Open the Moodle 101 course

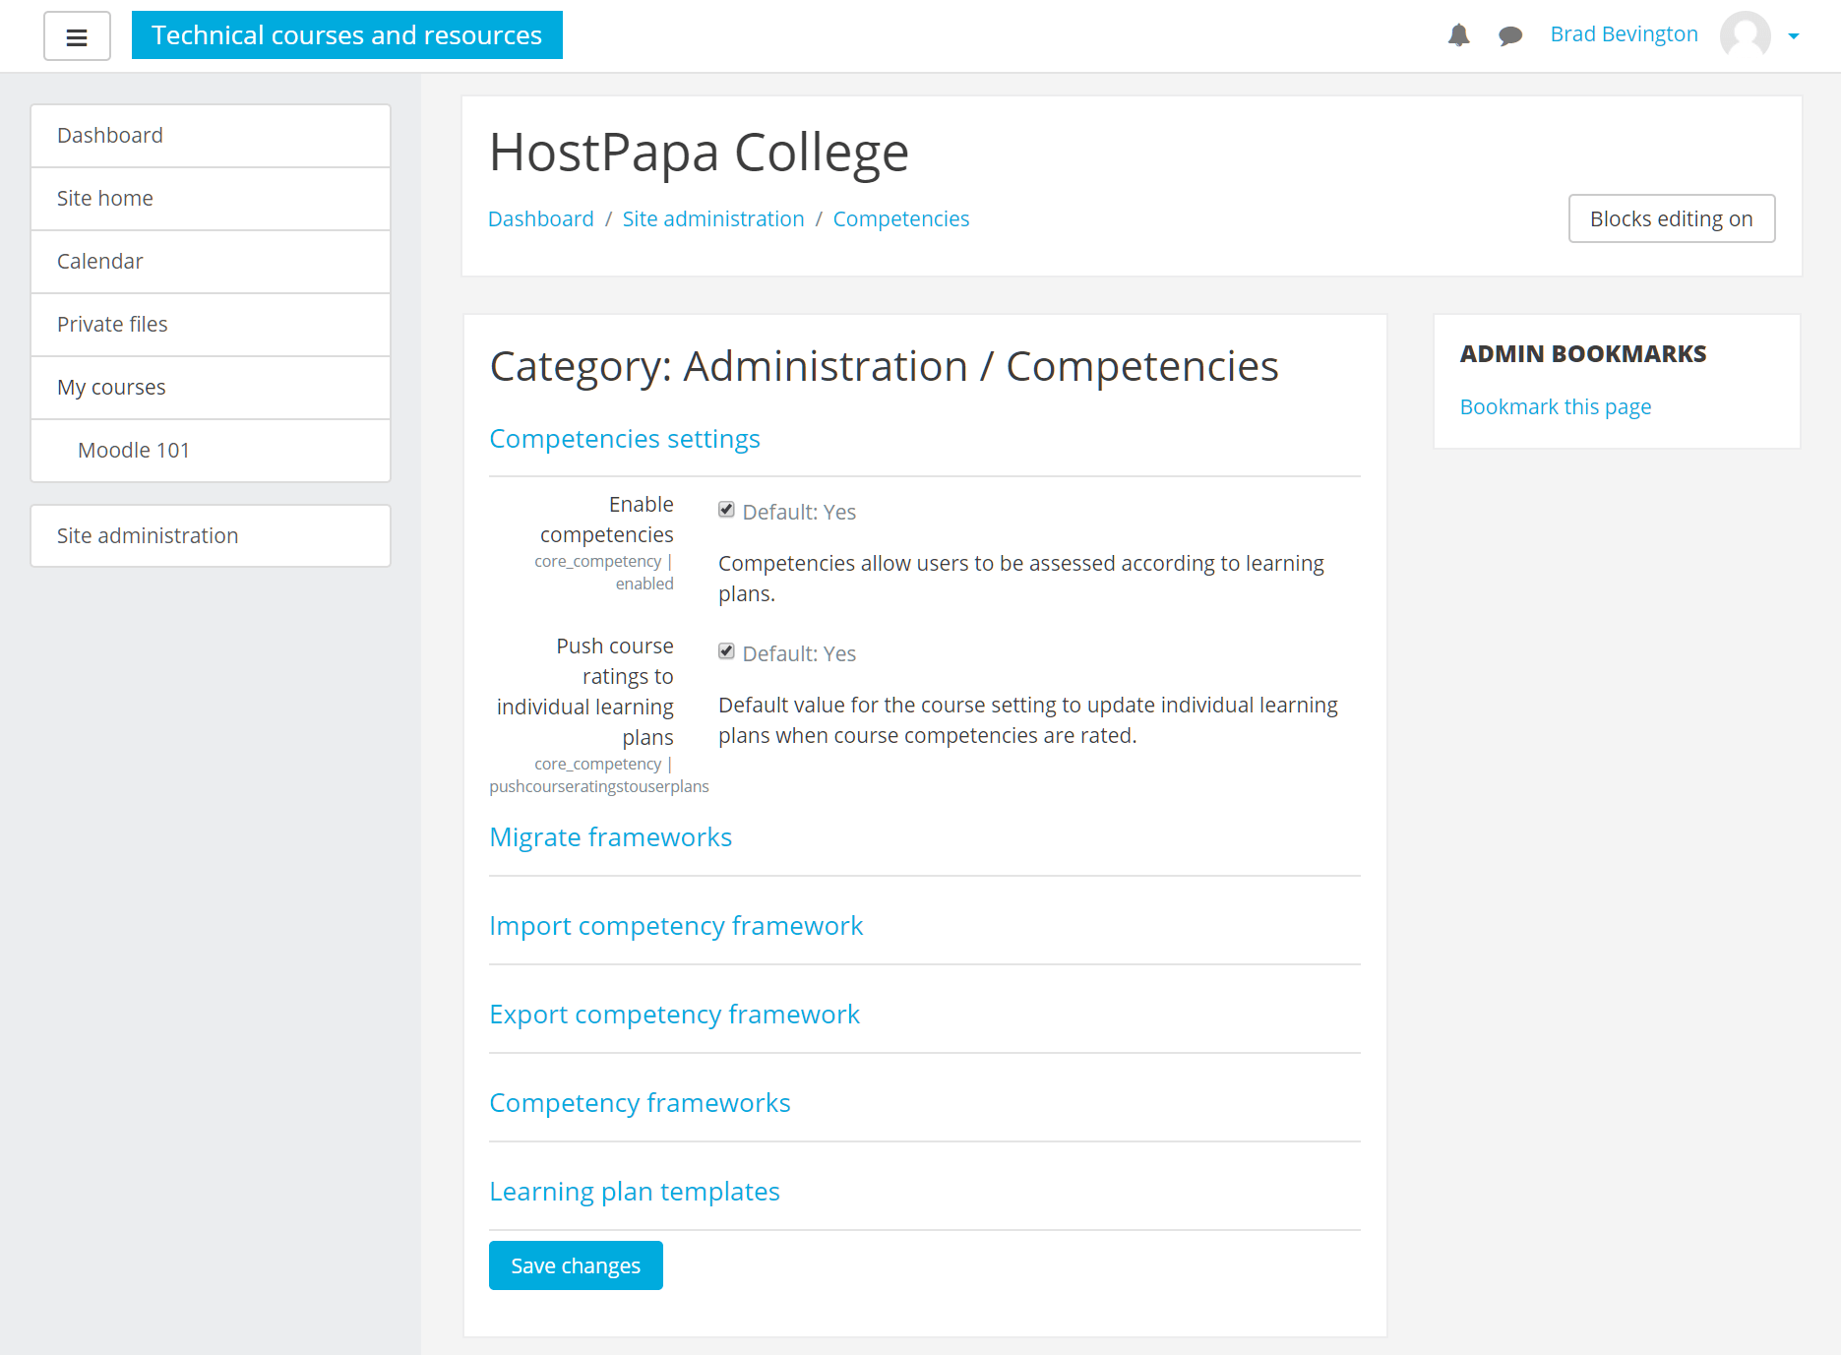(211, 451)
